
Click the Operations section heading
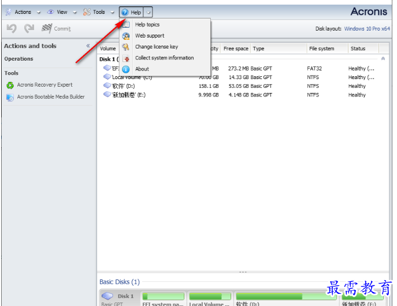point(18,59)
